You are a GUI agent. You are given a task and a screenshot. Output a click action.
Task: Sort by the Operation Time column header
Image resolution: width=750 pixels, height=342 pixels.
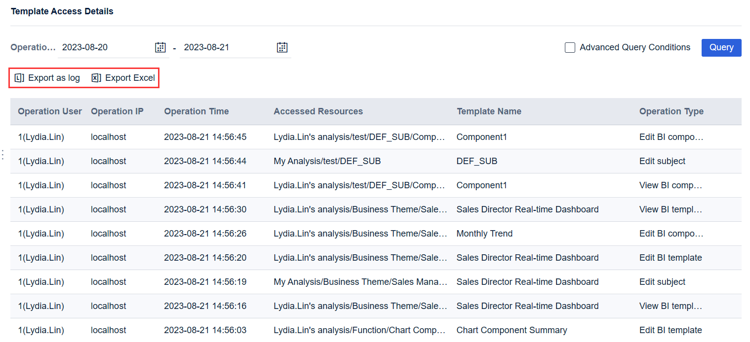tap(196, 111)
